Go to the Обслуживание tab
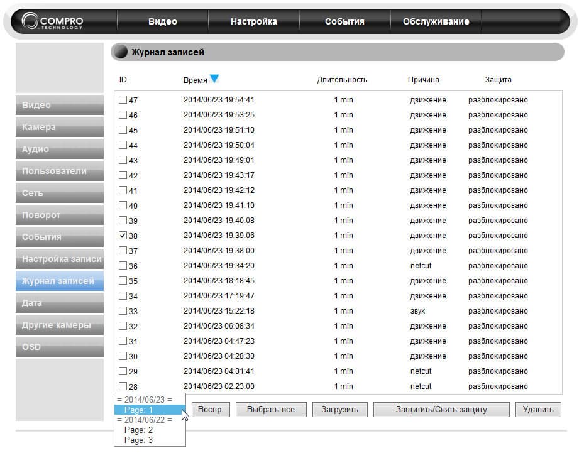 point(436,21)
